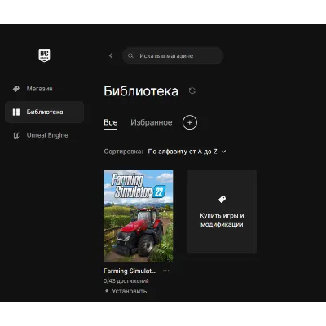The height and width of the screenshot is (326, 326).
Task: Install the game with the Установить button
Action: 126,291
